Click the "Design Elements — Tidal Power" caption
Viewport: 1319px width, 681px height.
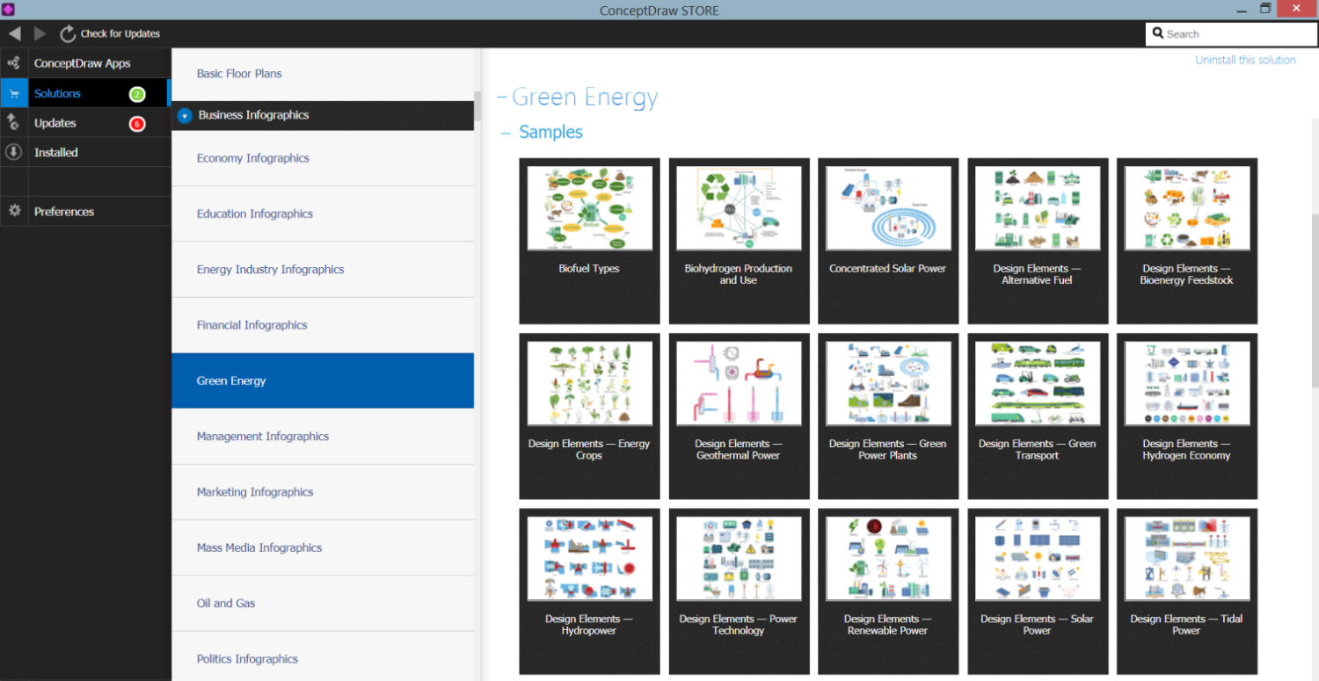pos(1187,625)
